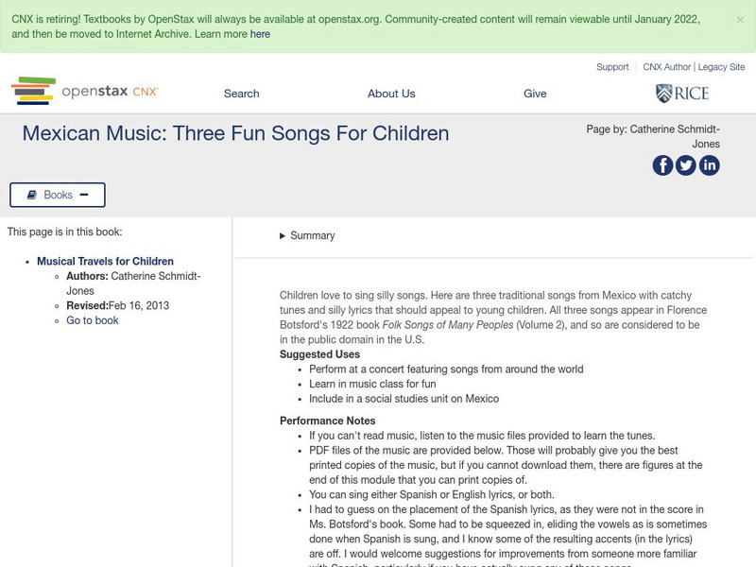Visit the Legacy Site link
756x567 pixels.
721,67
